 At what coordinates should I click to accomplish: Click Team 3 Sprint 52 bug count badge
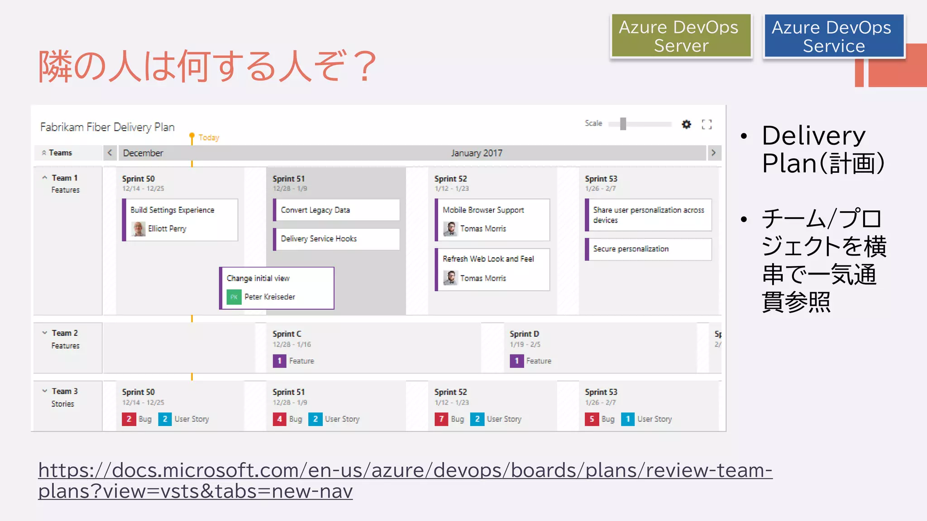[441, 419]
